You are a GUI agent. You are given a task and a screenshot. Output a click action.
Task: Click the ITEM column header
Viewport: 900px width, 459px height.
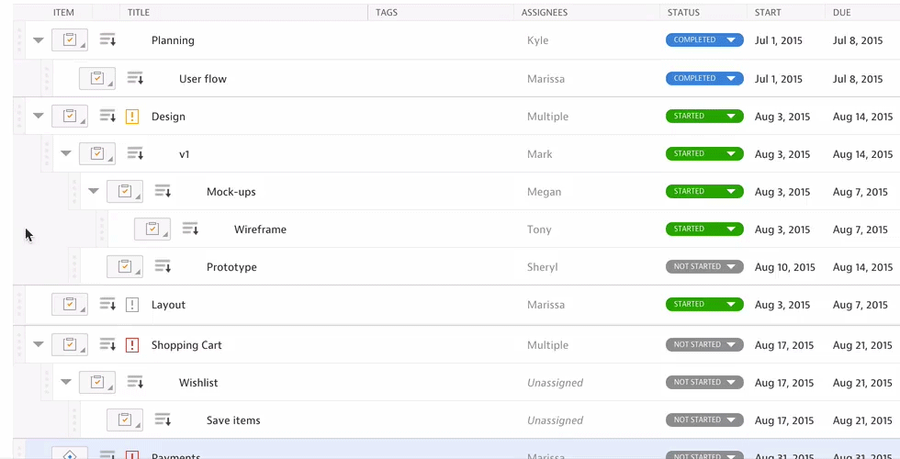63,12
